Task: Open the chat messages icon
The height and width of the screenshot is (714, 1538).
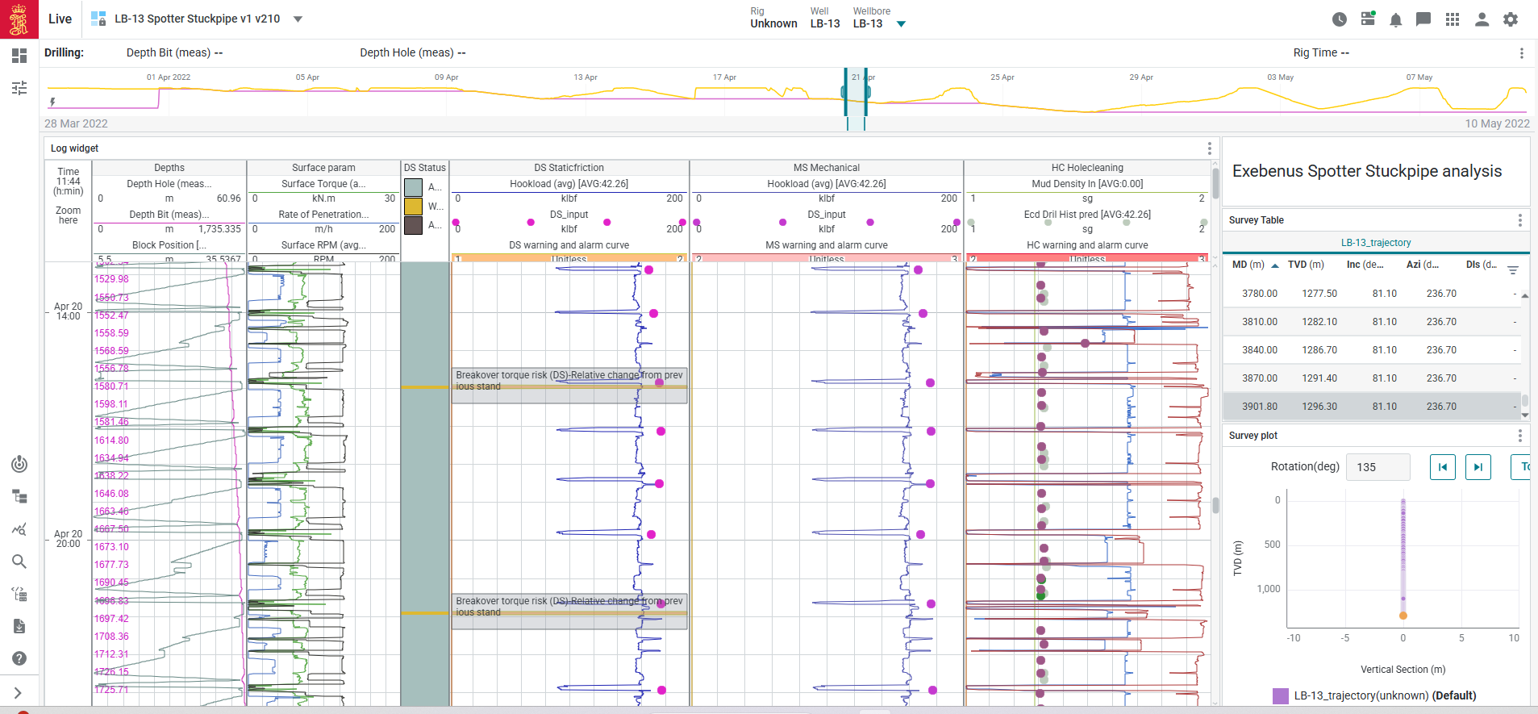Action: point(1423,19)
